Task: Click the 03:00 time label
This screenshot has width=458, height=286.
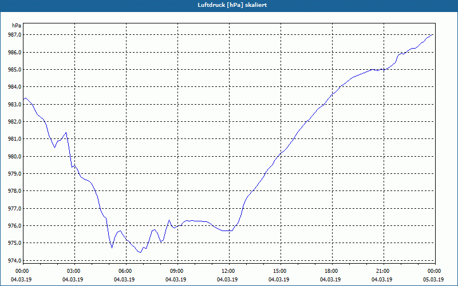Action: (x=75, y=271)
